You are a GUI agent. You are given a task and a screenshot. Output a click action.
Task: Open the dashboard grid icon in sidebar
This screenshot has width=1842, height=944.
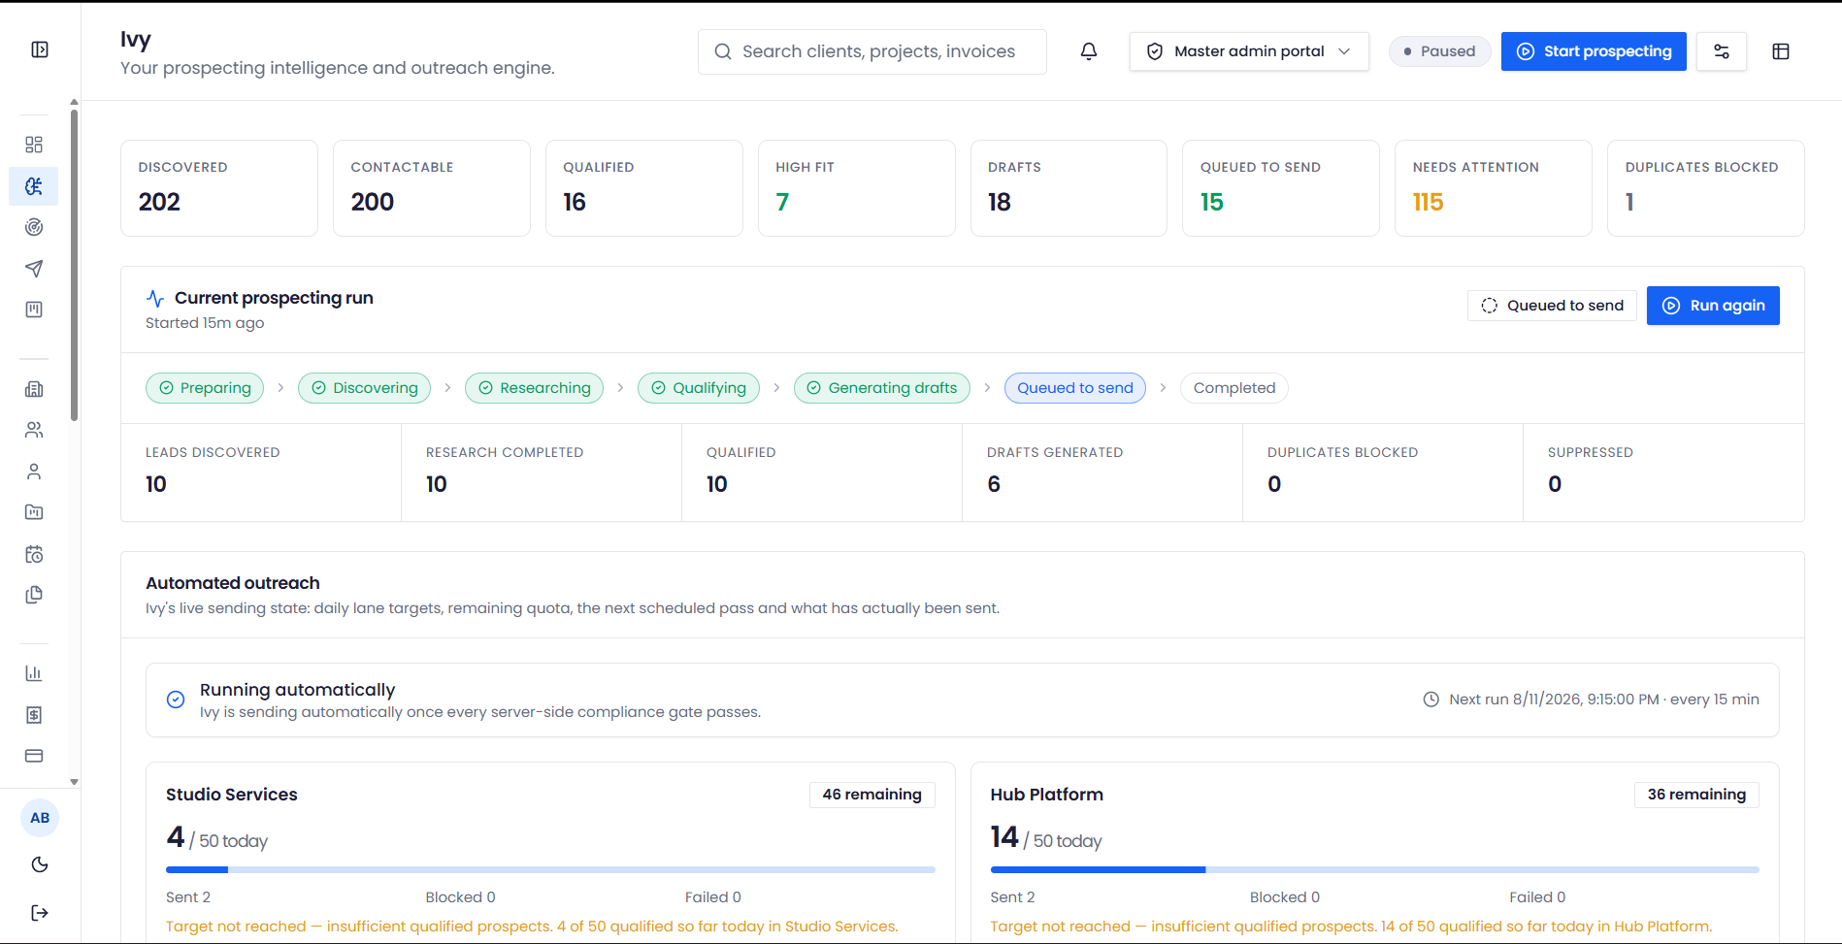pos(34,145)
